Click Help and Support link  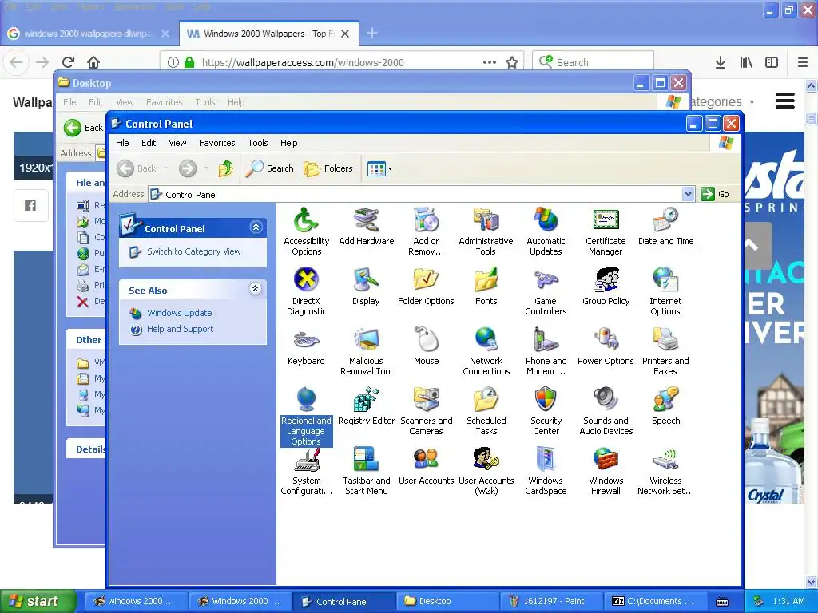(x=180, y=329)
